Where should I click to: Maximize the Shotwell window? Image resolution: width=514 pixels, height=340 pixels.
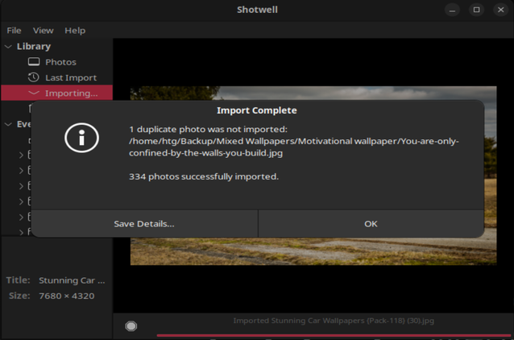click(x=477, y=10)
